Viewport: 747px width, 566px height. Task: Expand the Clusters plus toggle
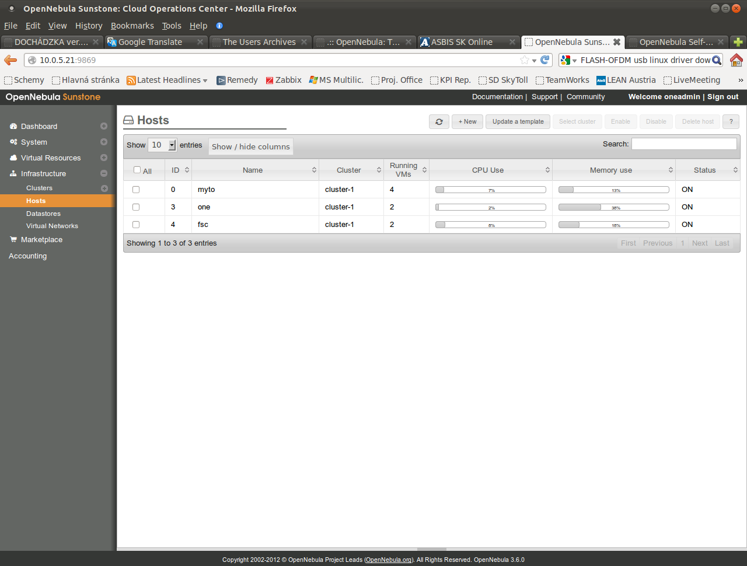[x=104, y=188]
